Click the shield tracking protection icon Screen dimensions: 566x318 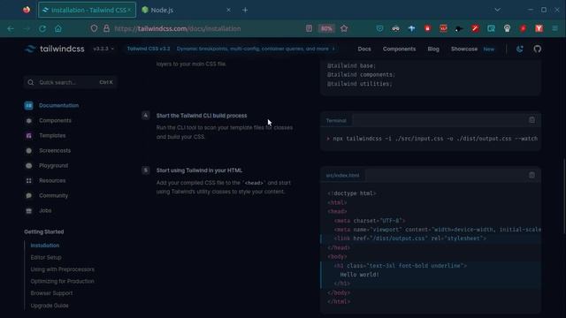tap(94, 28)
